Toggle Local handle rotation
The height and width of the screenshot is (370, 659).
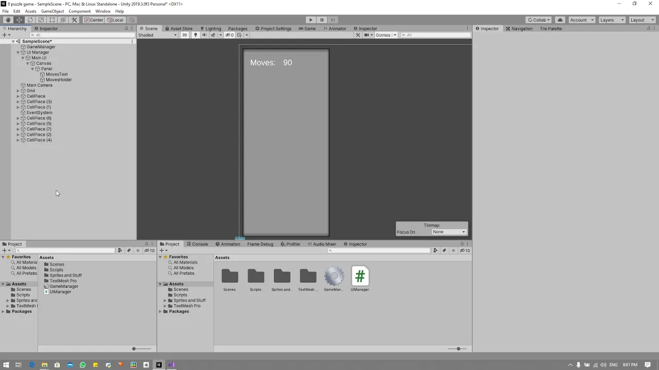[115, 20]
